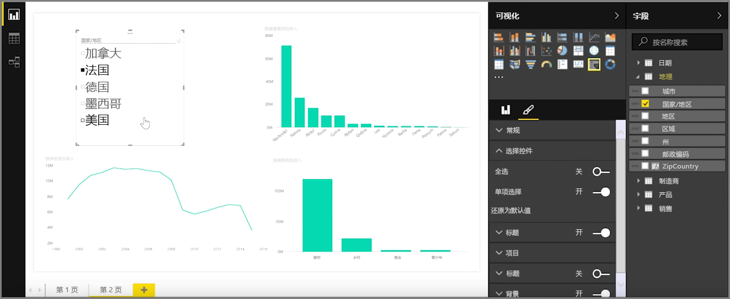
Task: Select the globe map visual
Action: click(594, 51)
